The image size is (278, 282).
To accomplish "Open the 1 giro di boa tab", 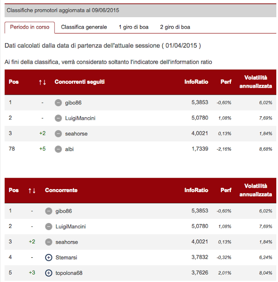I will pyautogui.click(x=133, y=27).
